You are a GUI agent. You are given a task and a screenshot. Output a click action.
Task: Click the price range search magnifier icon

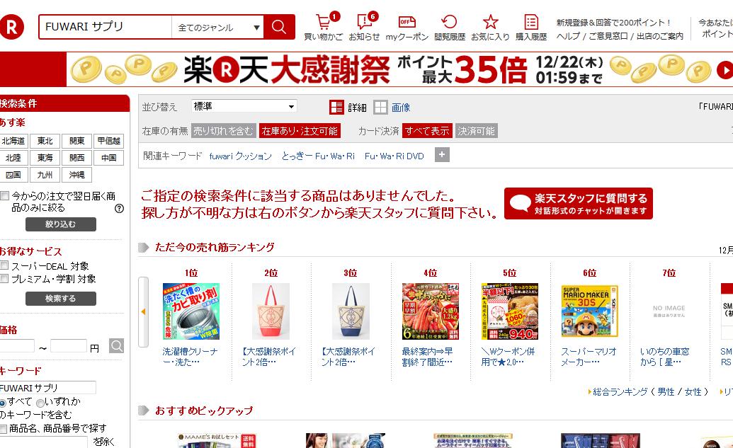point(116,346)
